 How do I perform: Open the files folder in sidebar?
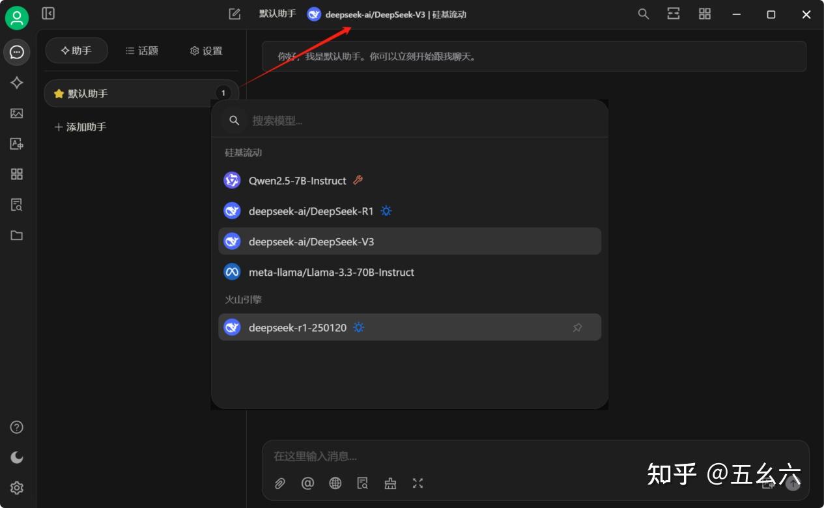tap(17, 235)
